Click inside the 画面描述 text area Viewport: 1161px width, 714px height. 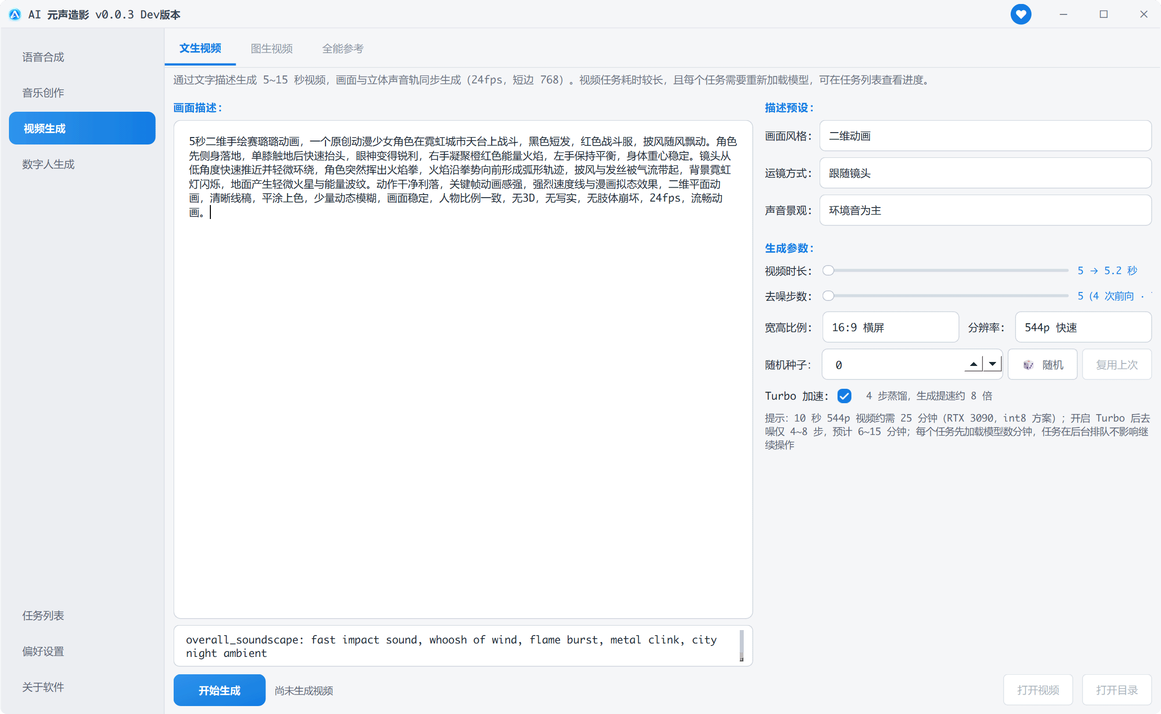coord(463,369)
